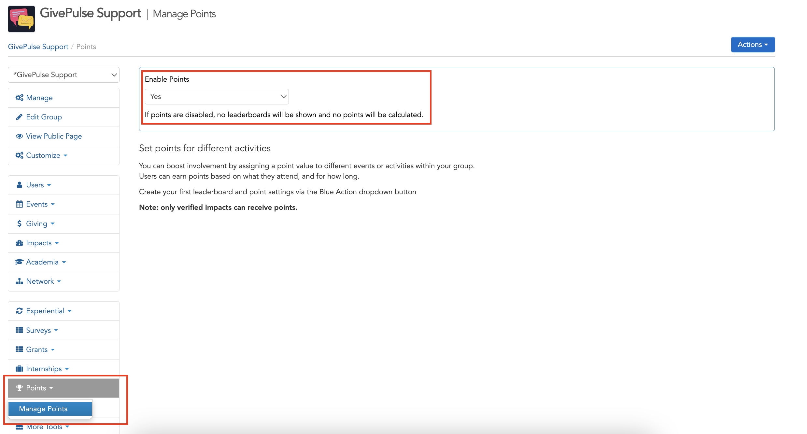The width and height of the screenshot is (807, 434).
Task: Expand the Experiential menu caret
Action: [70, 311]
